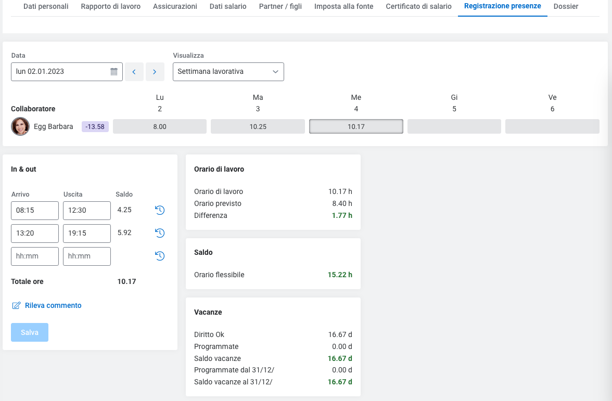Edit the 12:30 Uscita time field
Screen dimensions: 612x401
[x=86, y=211]
